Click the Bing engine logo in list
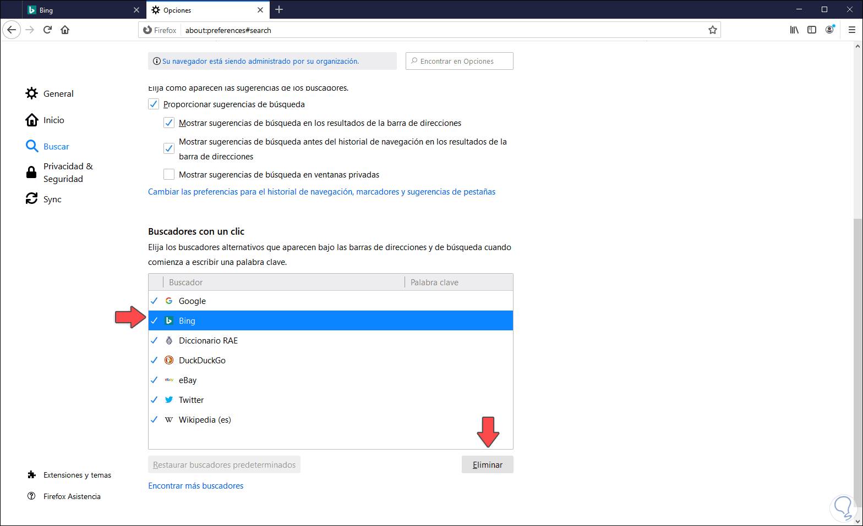Image resolution: width=863 pixels, height=526 pixels. [169, 320]
